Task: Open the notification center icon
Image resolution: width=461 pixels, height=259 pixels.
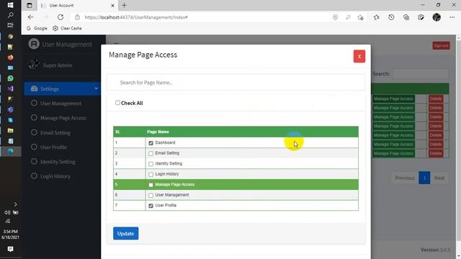Action: click(10, 249)
